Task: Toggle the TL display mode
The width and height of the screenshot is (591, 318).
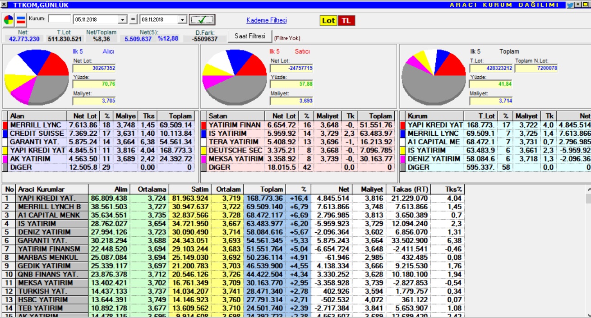Action: click(346, 21)
